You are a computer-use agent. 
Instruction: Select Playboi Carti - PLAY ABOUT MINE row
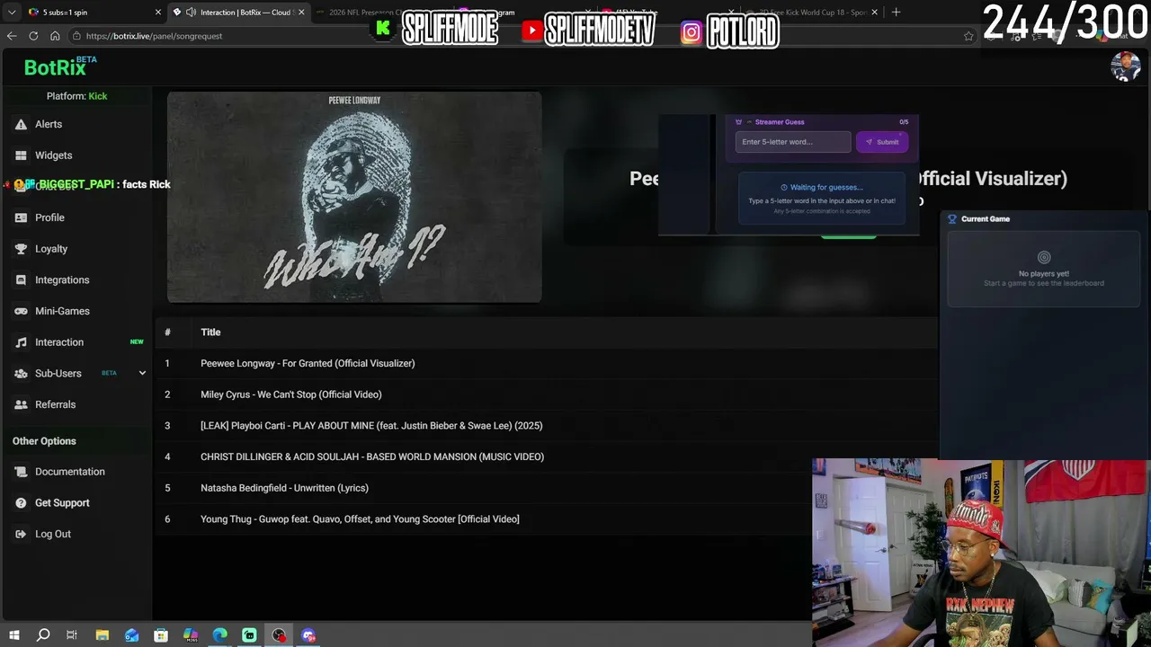pyautogui.click(x=545, y=426)
